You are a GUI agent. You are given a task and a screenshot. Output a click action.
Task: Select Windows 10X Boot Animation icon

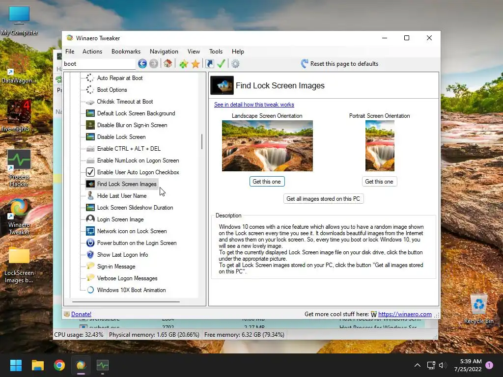click(90, 290)
